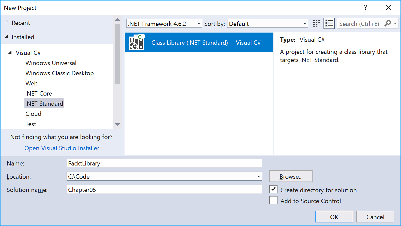Expand the Recent section

[x=7, y=23]
